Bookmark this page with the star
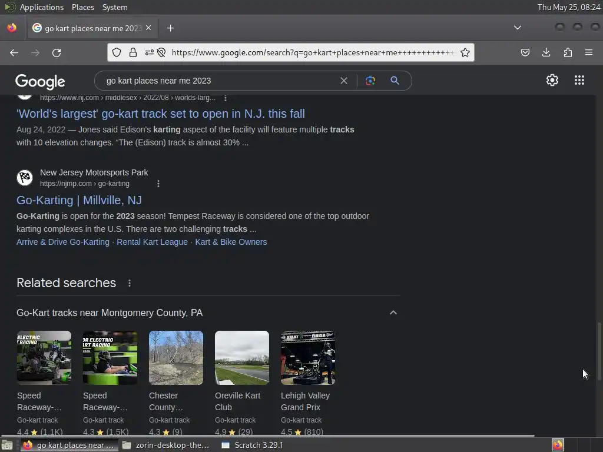The height and width of the screenshot is (452, 603). coord(465,52)
